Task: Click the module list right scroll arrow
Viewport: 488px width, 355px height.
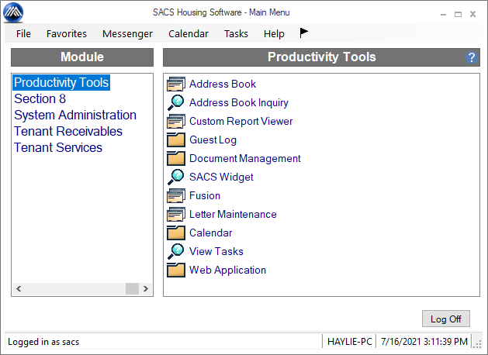Action: coord(145,289)
